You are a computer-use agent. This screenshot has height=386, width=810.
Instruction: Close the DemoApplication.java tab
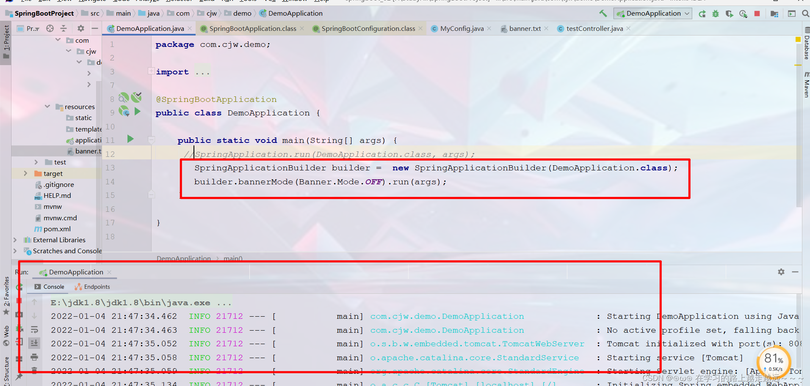[190, 28]
